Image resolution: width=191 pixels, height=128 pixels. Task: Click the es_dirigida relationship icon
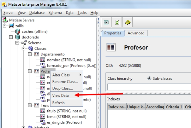[43, 122]
